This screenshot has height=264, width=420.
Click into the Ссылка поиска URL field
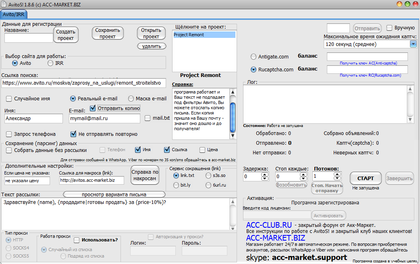(x=83, y=83)
